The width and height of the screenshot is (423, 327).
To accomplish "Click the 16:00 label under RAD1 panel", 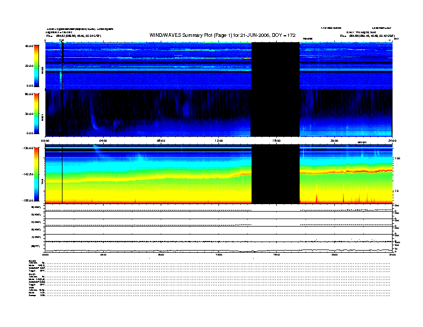I will (x=277, y=141).
